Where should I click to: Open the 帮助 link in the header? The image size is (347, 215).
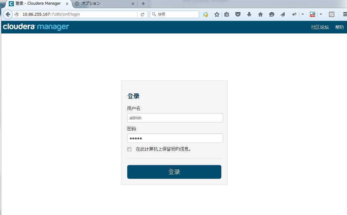tap(339, 27)
